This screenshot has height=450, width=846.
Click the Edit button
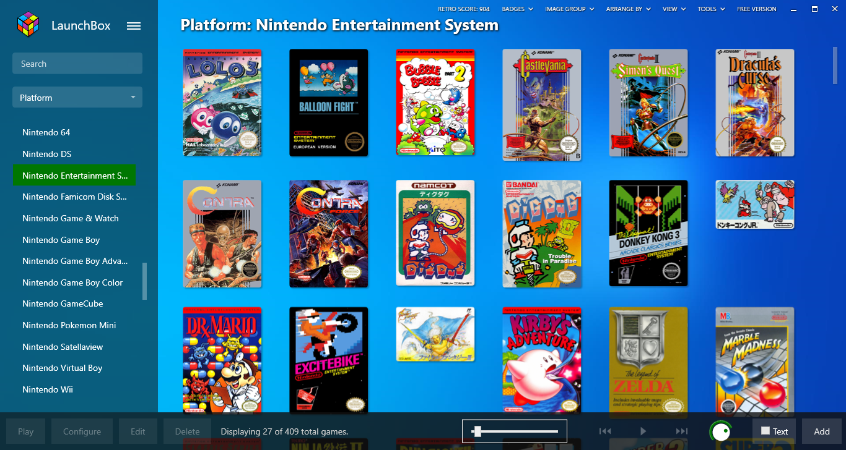[138, 431]
